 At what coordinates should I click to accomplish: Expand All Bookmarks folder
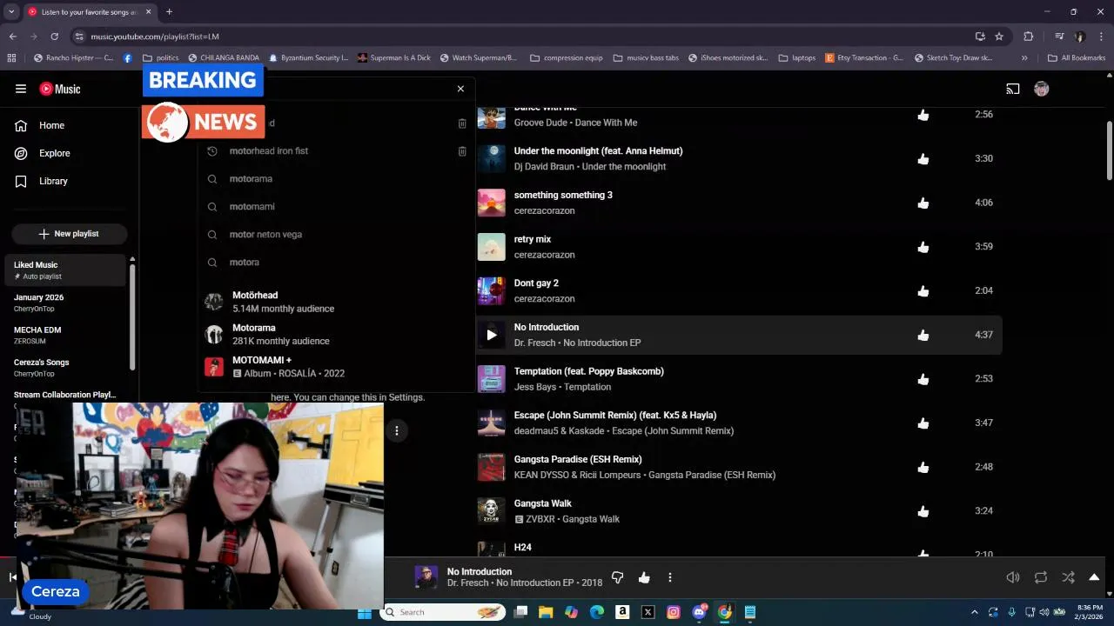coord(1077,58)
